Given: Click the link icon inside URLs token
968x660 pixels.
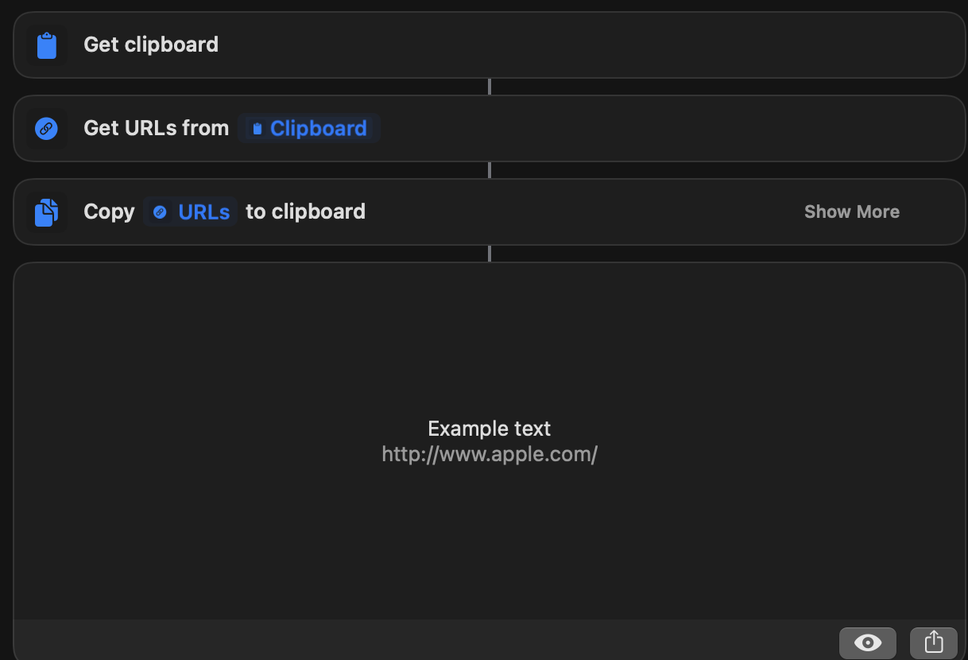Looking at the screenshot, I should [160, 212].
